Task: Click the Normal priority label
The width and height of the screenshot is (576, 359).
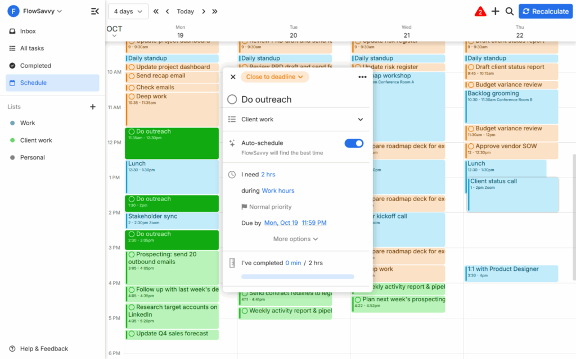Action: point(271,207)
